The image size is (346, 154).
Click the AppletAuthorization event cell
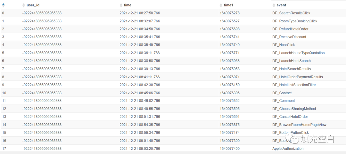click(x=288, y=149)
